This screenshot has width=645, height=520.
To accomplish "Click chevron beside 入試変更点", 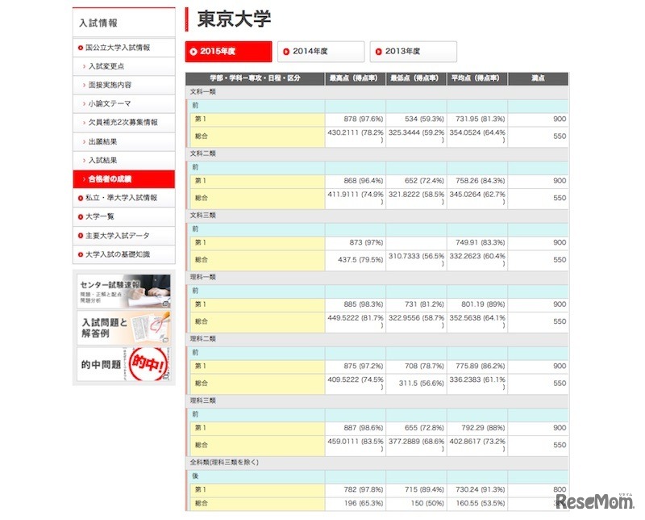I will pyautogui.click(x=85, y=66).
